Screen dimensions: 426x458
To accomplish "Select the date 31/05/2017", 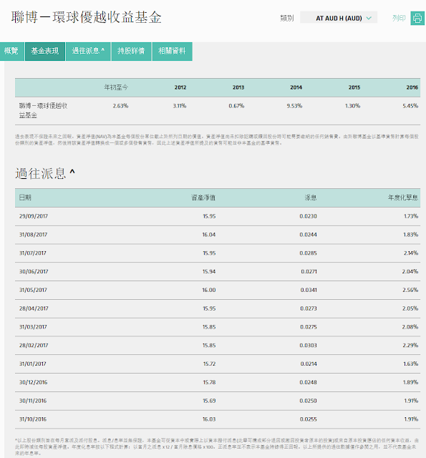I will [33, 290].
